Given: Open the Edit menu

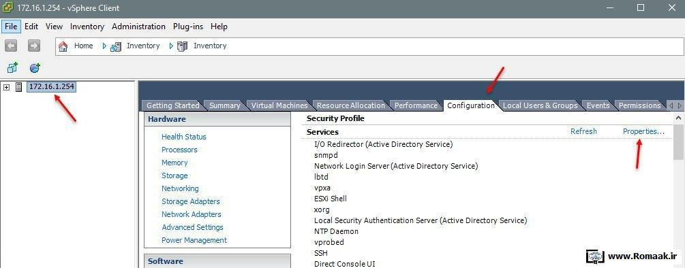Looking at the screenshot, I should point(31,27).
